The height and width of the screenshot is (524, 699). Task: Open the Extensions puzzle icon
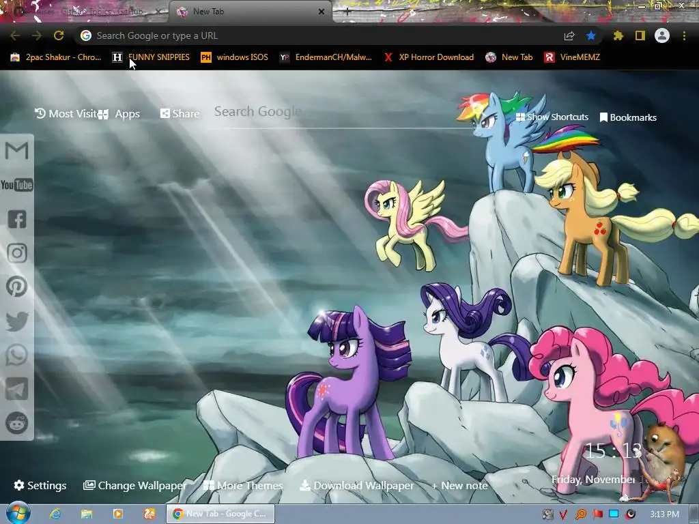(618, 35)
